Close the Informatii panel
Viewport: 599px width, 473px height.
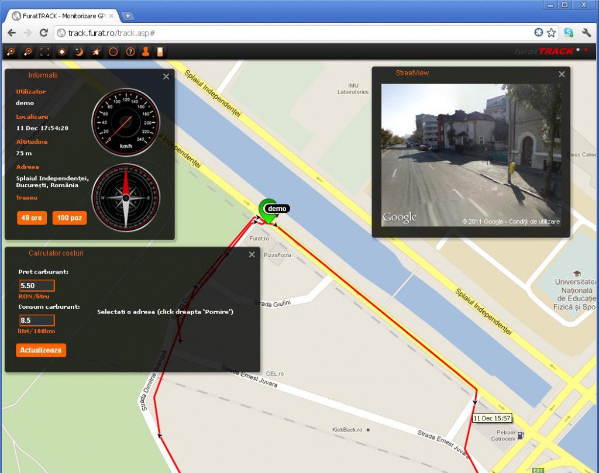[166, 77]
